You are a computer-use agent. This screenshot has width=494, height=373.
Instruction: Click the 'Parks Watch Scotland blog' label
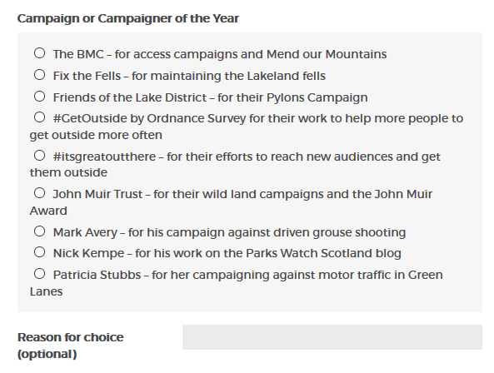(323, 253)
